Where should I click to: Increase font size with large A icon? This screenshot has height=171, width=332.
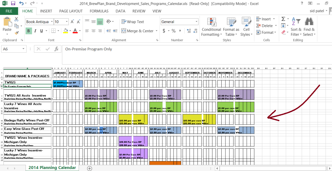tap(72, 22)
